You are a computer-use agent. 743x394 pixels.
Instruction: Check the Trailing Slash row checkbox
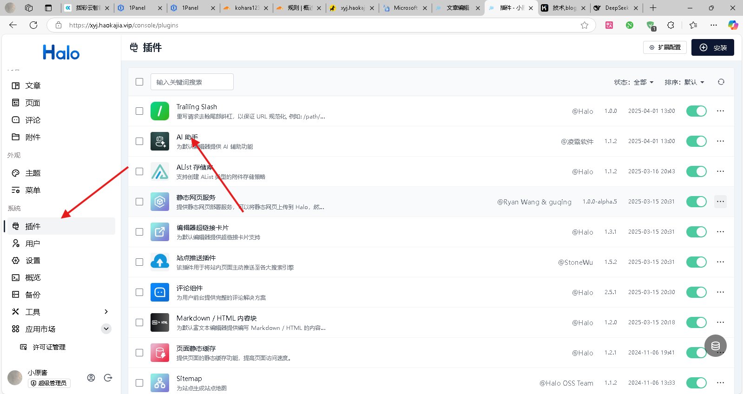coord(139,111)
